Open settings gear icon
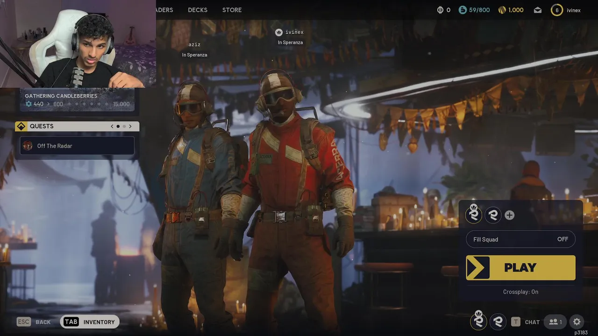The width and height of the screenshot is (598, 336). (x=577, y=322)
